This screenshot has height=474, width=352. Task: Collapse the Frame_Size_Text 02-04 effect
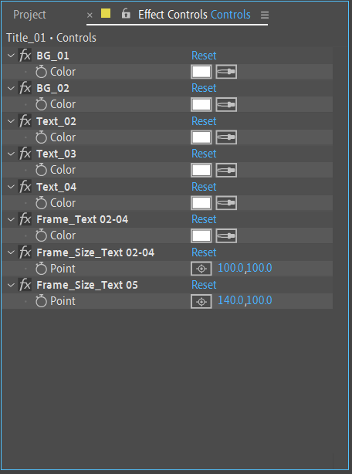tap(11, 252)
